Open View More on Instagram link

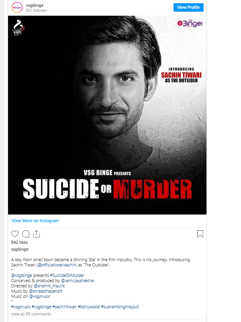[x=35, y=221]
